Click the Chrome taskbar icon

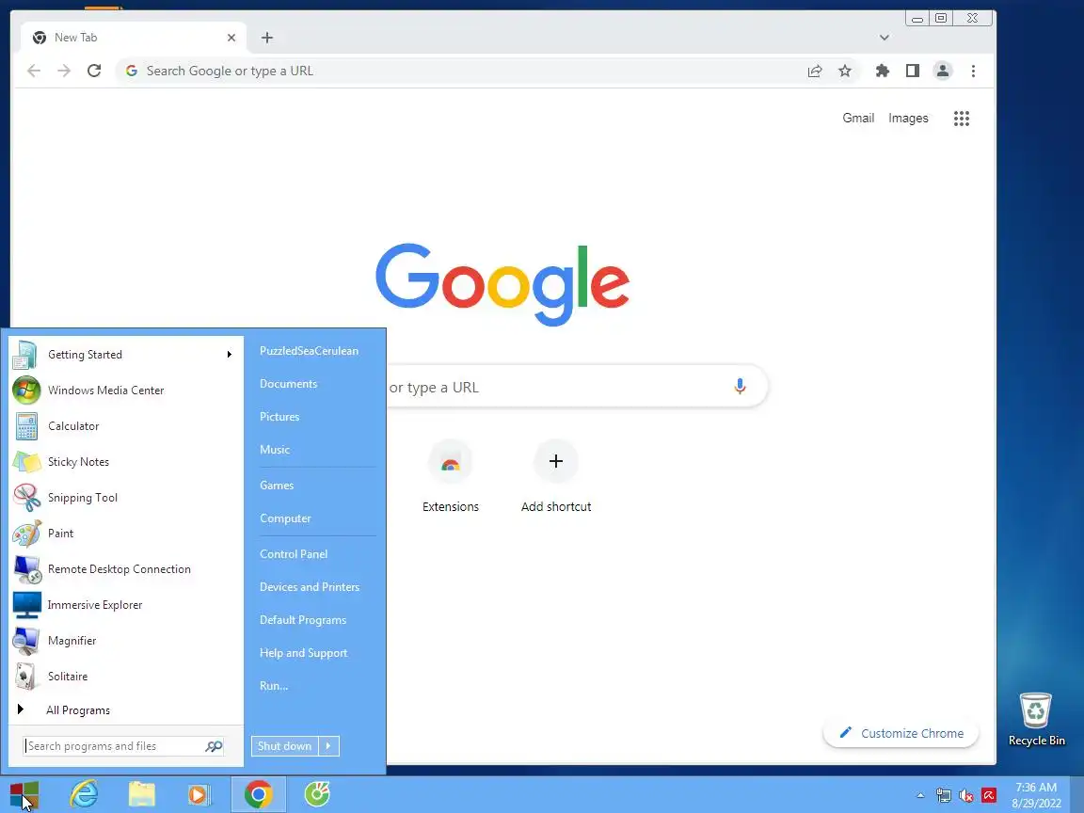(x=258, y=794)
